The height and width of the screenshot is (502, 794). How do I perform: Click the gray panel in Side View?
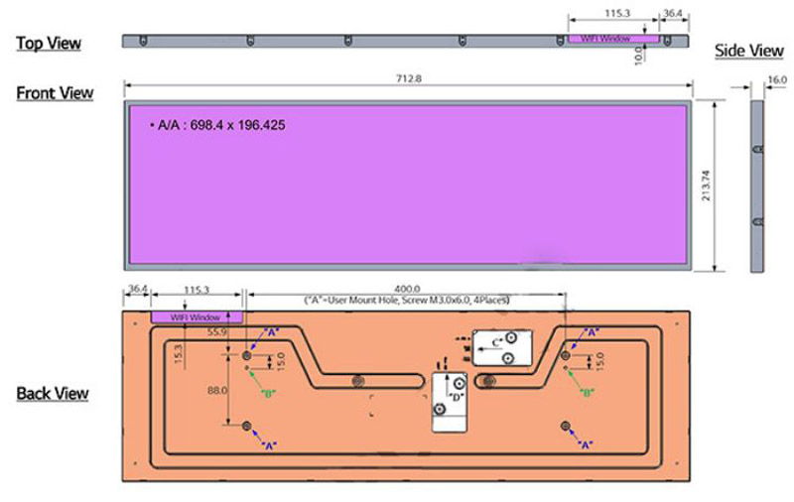pyautogui.click(x=757, y=187)
